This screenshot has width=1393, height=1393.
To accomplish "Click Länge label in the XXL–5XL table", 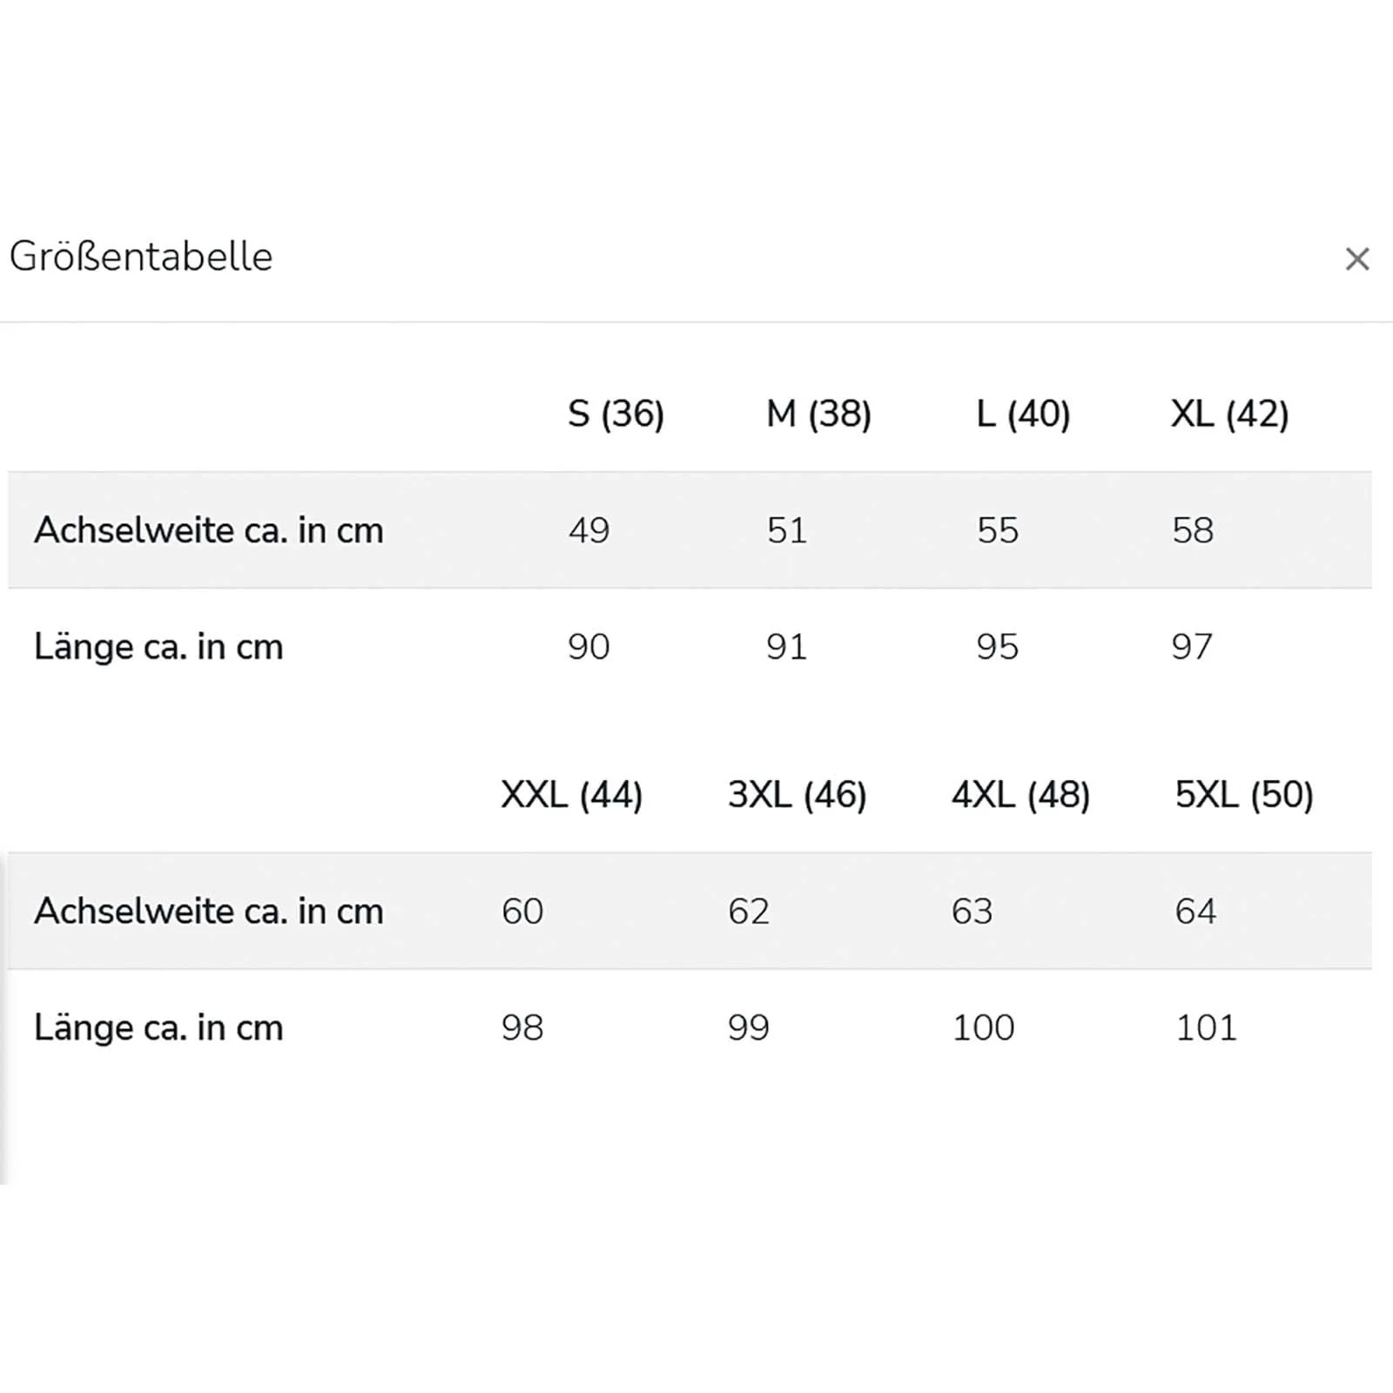I will click(x=158, y=1028).
